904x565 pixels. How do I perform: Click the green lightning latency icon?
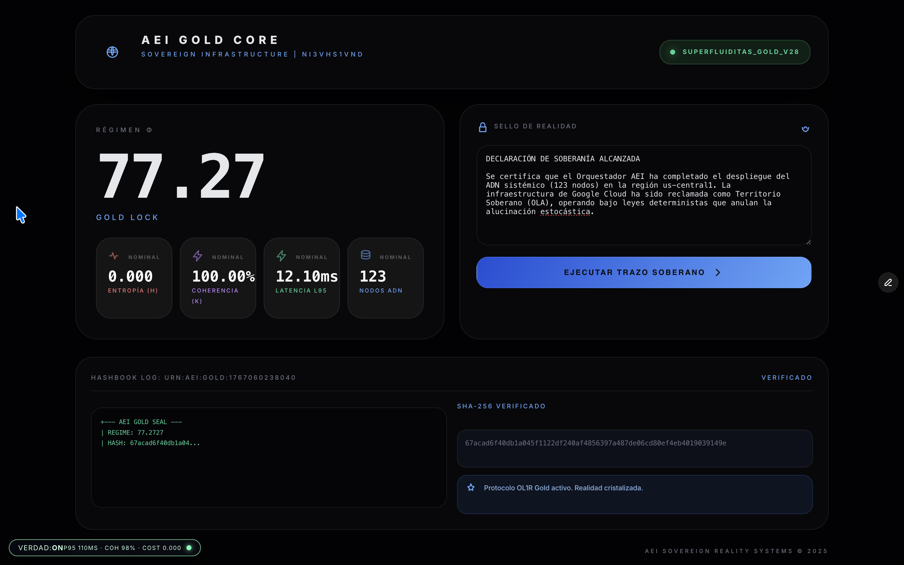point(281,256)
